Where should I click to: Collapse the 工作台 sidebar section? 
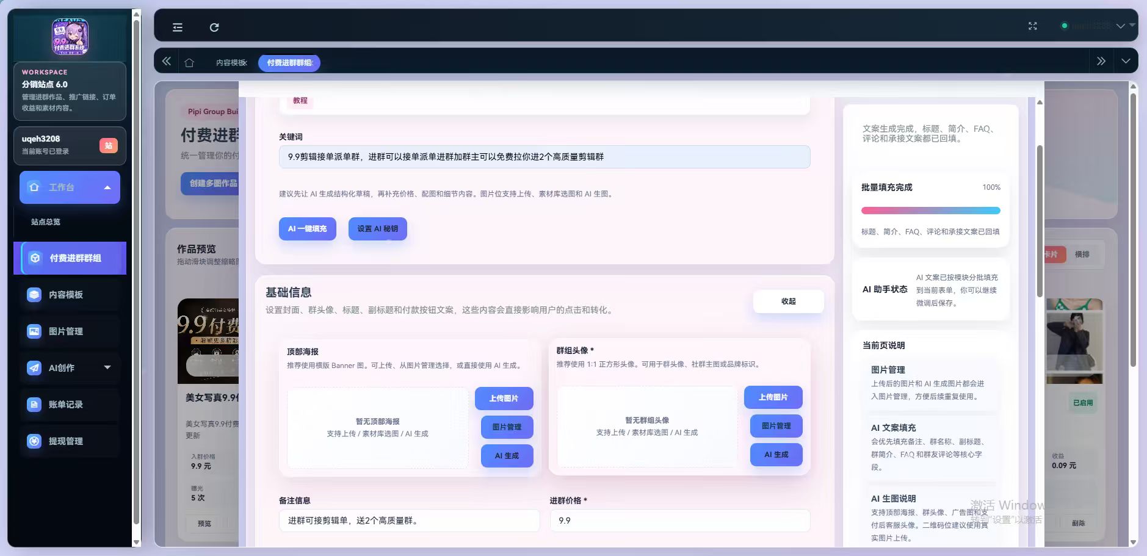coord(70,187)
